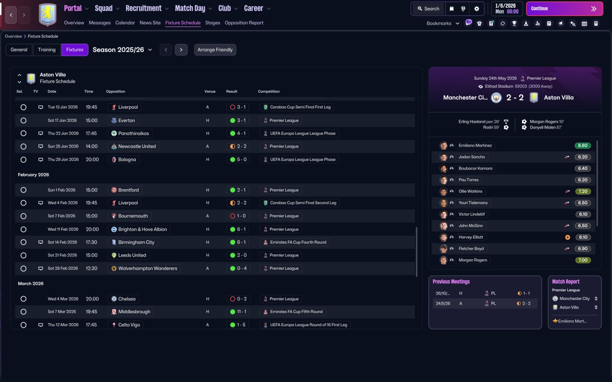Select the Newcastle United fixture radio button
Image resolution: width=612 pixels, height=382 pixels.
coord(23,147)
